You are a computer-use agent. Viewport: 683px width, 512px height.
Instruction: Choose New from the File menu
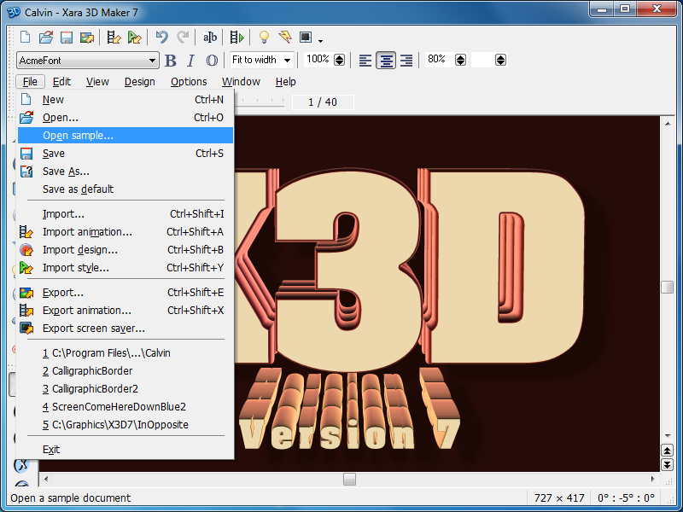click(126, 100)
